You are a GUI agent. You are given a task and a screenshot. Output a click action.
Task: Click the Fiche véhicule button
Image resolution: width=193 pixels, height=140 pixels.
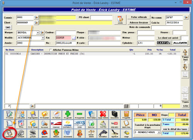[139, 17]
